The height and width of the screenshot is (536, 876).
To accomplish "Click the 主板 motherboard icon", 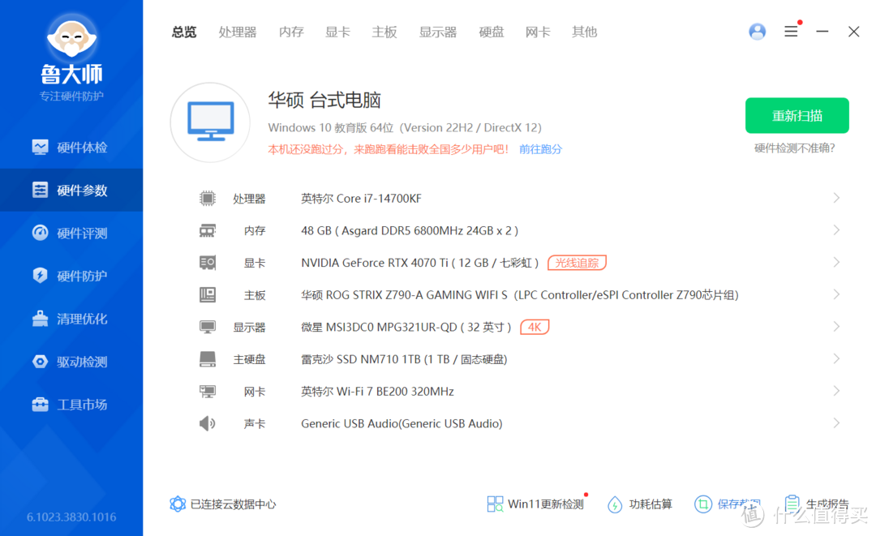I will point(208,295).
